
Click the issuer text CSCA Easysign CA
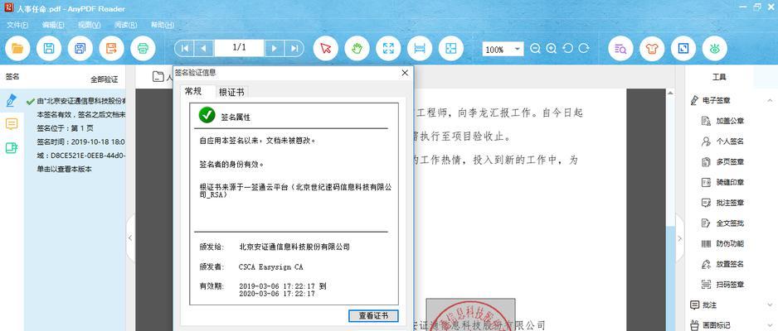[270, 267]
